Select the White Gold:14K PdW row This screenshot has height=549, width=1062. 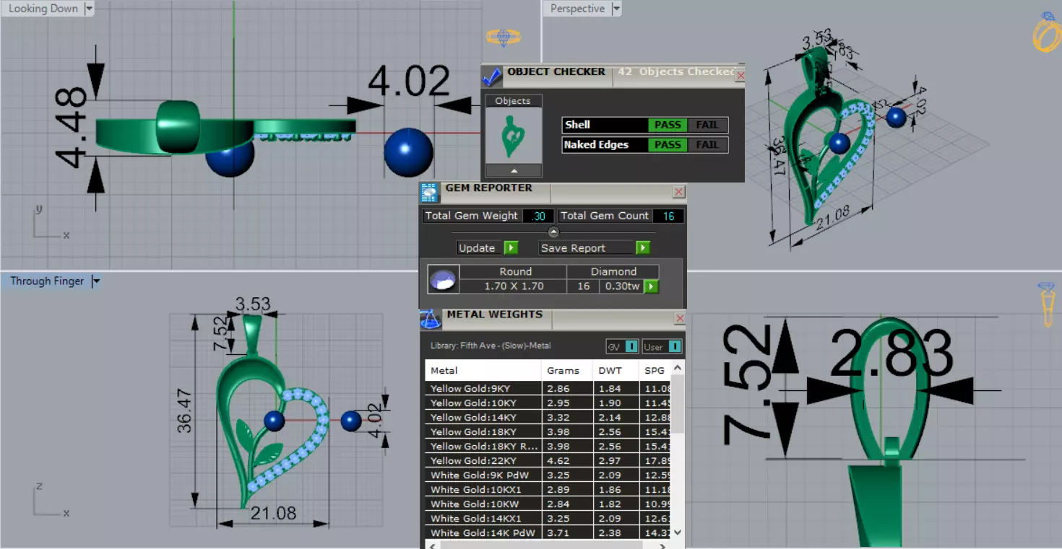point(548,532)
